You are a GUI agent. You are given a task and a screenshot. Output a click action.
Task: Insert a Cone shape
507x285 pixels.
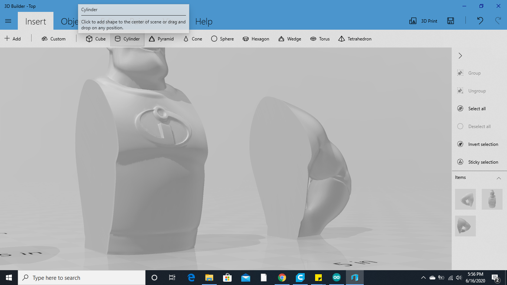(x=193, y=39)
